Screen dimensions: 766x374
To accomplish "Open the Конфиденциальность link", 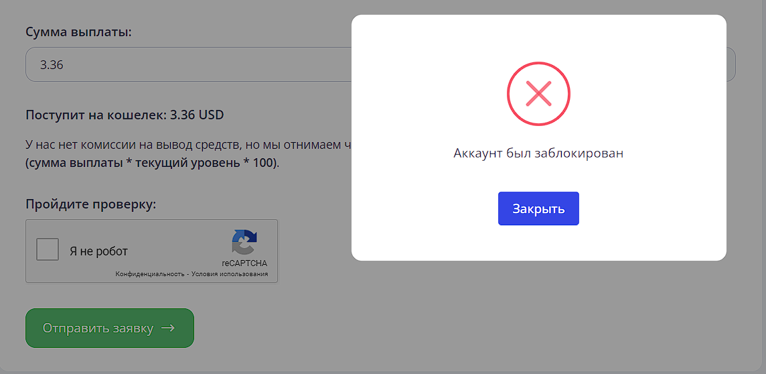I will coord(149,274).
